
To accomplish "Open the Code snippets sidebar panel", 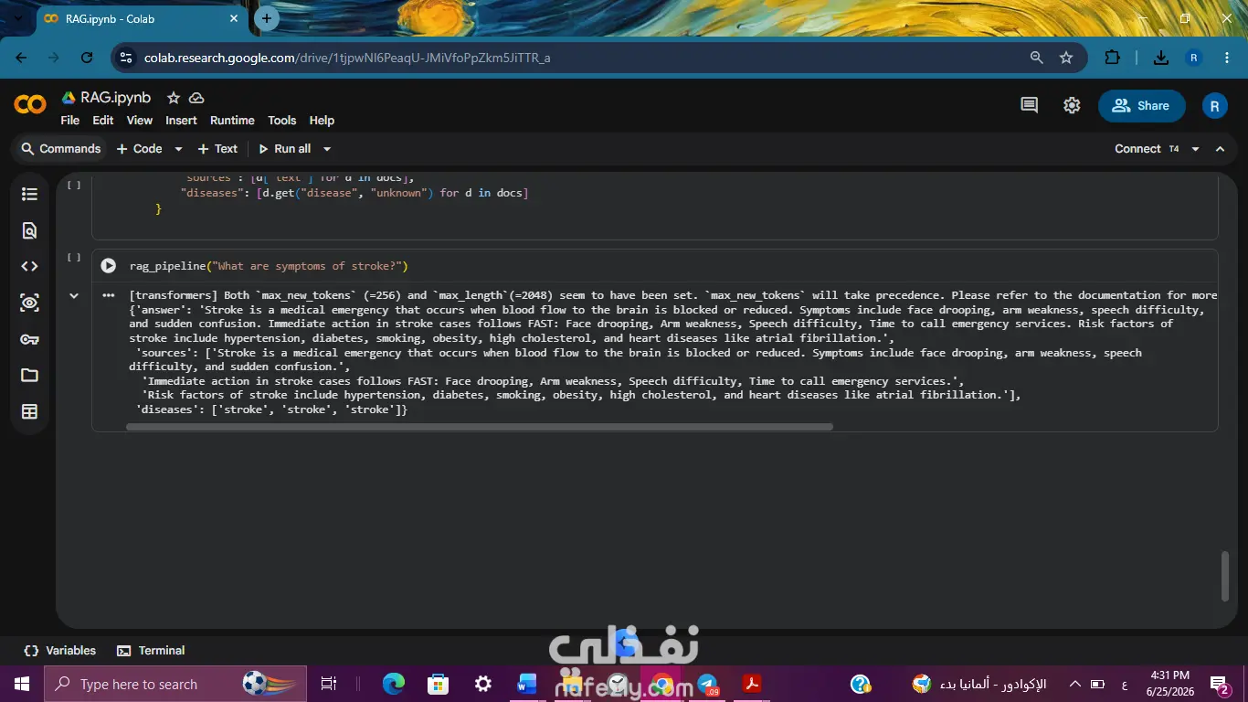I will [29, 267].
